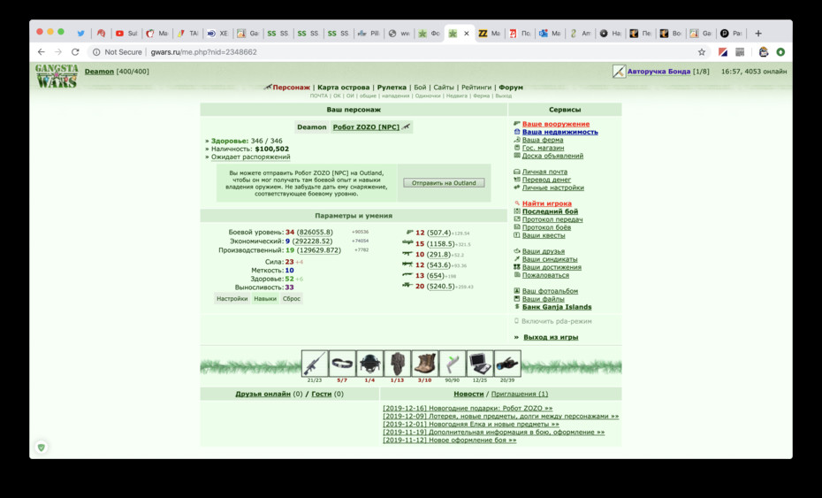Open news Новогодние подарки: Робот ZOZO

468,408
